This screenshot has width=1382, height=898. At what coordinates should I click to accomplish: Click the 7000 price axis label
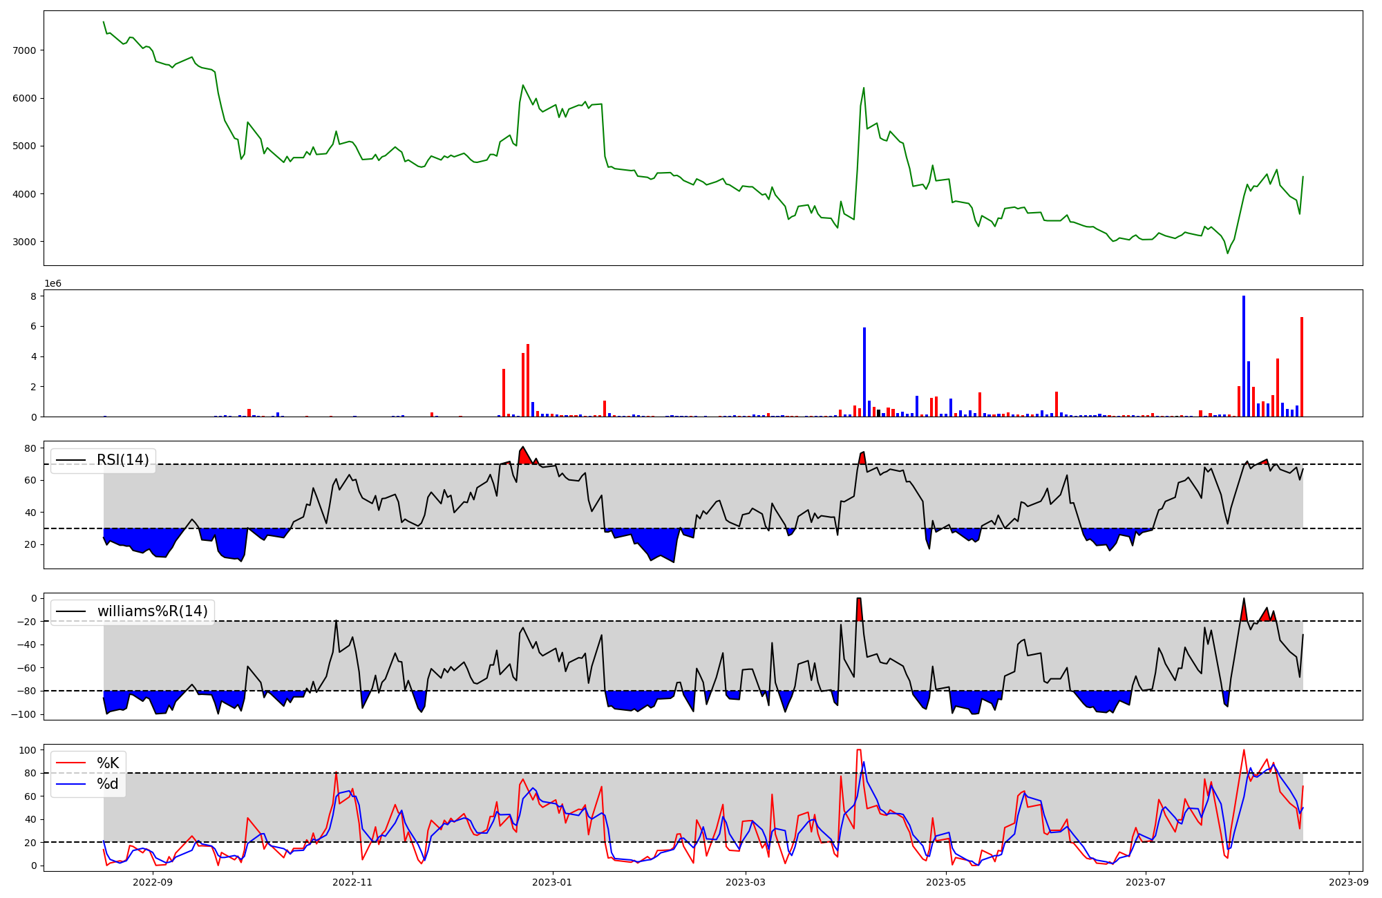pyautogui.click(x=23, y=50)
